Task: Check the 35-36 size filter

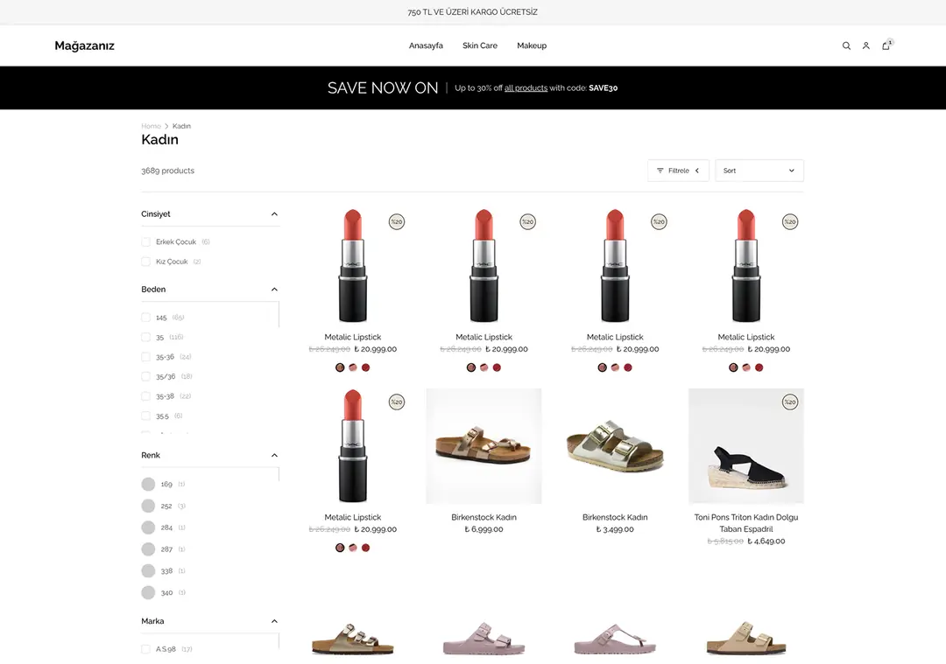Action: pyautogui.click(x=145, y=357)
